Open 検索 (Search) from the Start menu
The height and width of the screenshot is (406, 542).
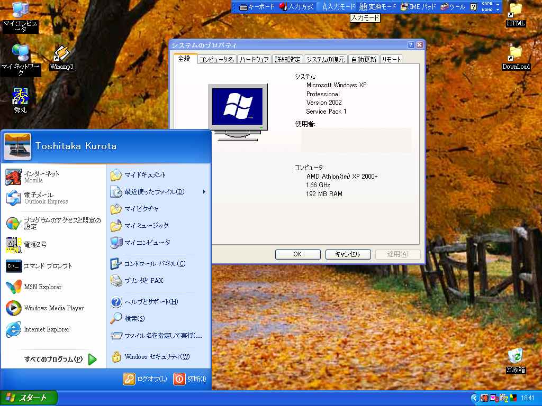point(158,318)
